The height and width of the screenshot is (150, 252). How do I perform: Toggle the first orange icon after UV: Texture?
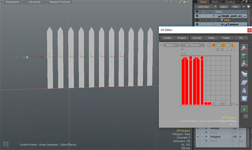[x=214, y=45]
